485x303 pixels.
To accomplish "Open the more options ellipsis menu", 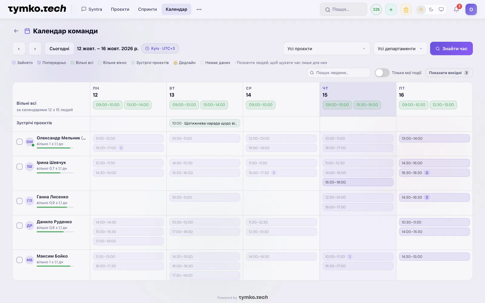I will (x=199, y=9).
